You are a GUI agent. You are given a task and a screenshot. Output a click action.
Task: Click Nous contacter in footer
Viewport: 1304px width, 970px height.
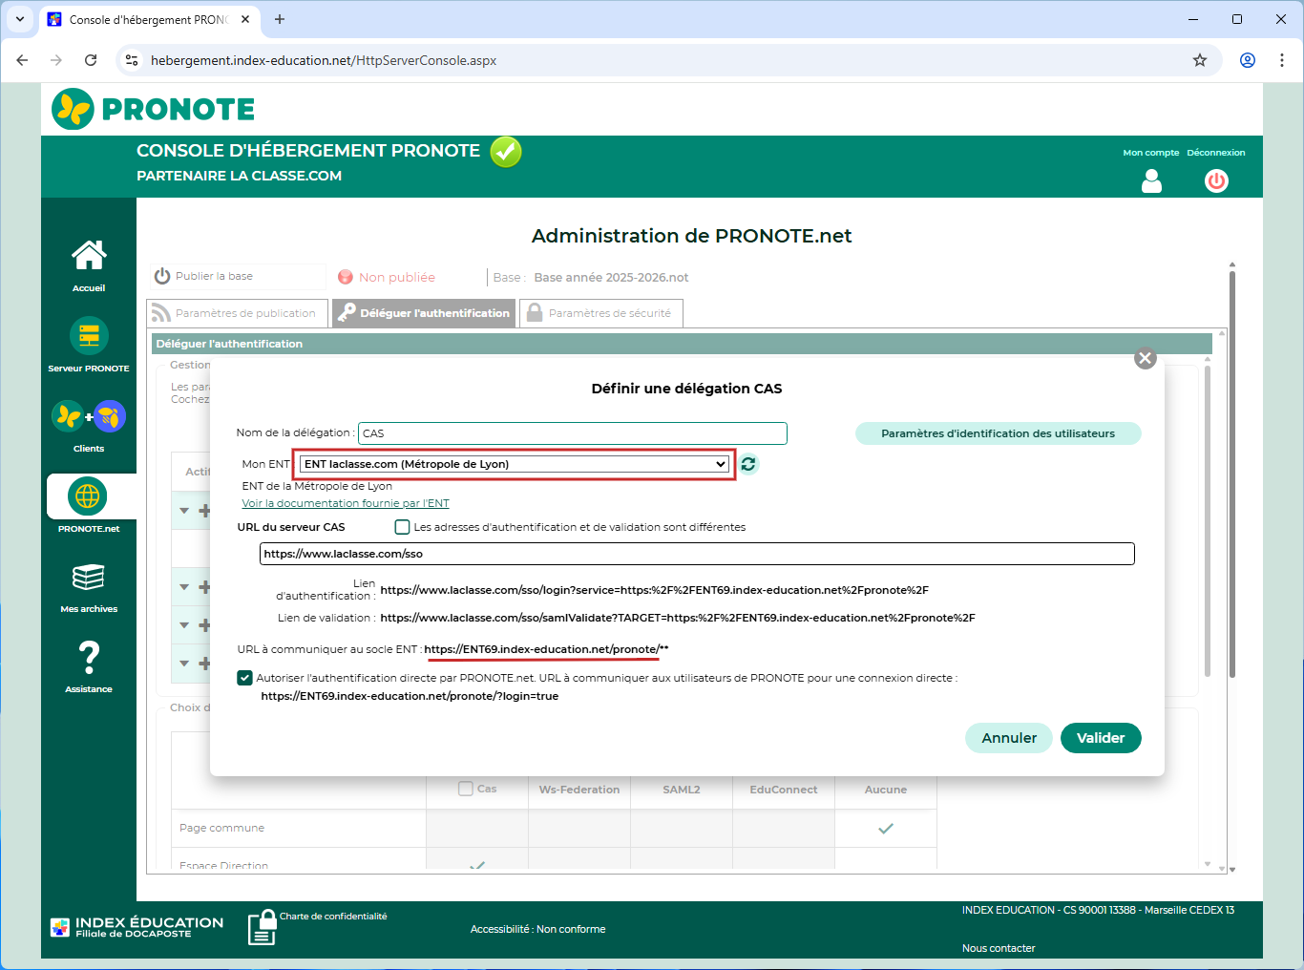999,948
